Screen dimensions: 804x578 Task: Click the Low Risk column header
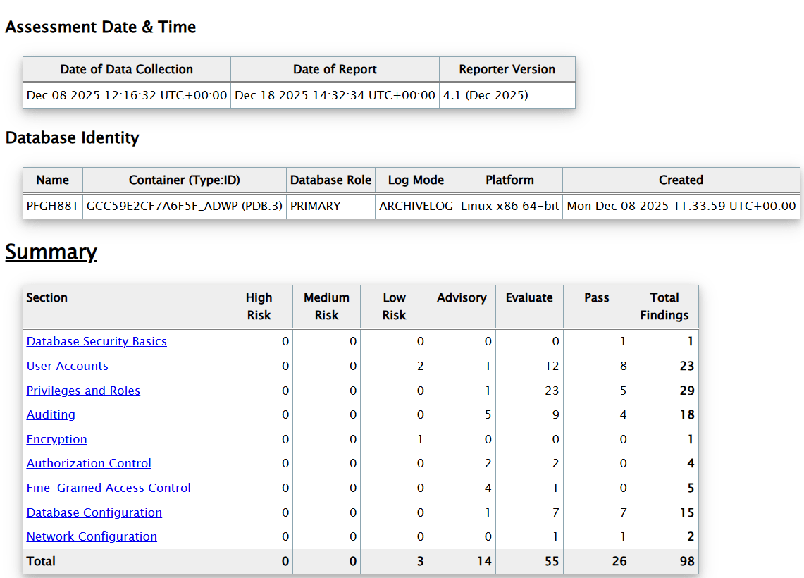pos(395,307)
